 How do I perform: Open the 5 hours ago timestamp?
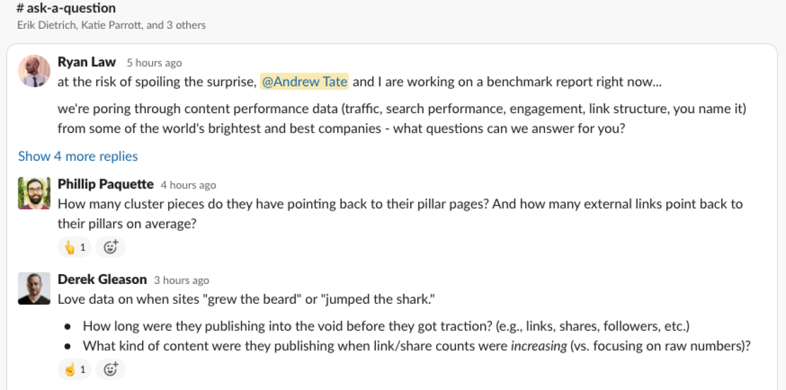154,63
